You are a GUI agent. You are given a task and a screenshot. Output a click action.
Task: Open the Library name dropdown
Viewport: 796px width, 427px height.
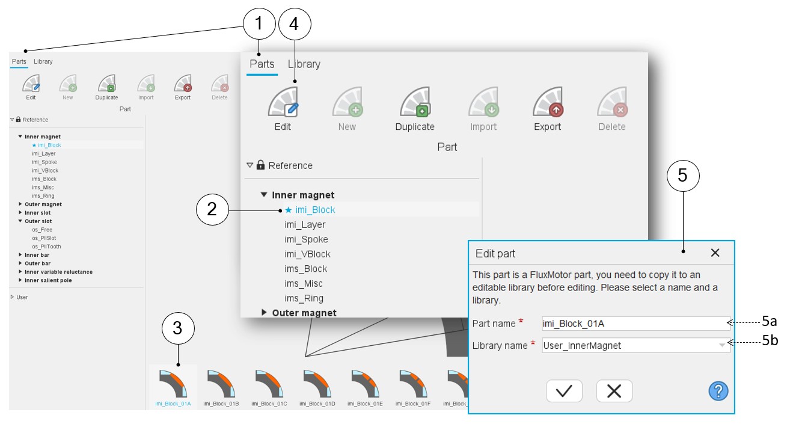tap(635, 345)
